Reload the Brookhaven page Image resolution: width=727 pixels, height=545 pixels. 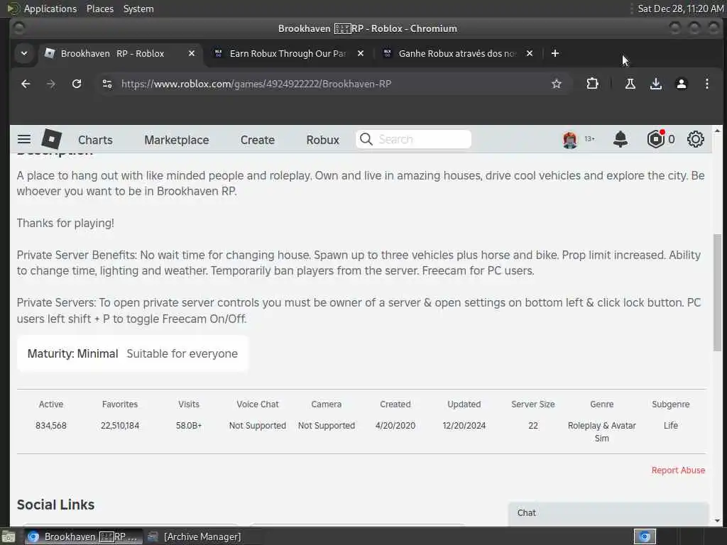[x=77, y=84]
